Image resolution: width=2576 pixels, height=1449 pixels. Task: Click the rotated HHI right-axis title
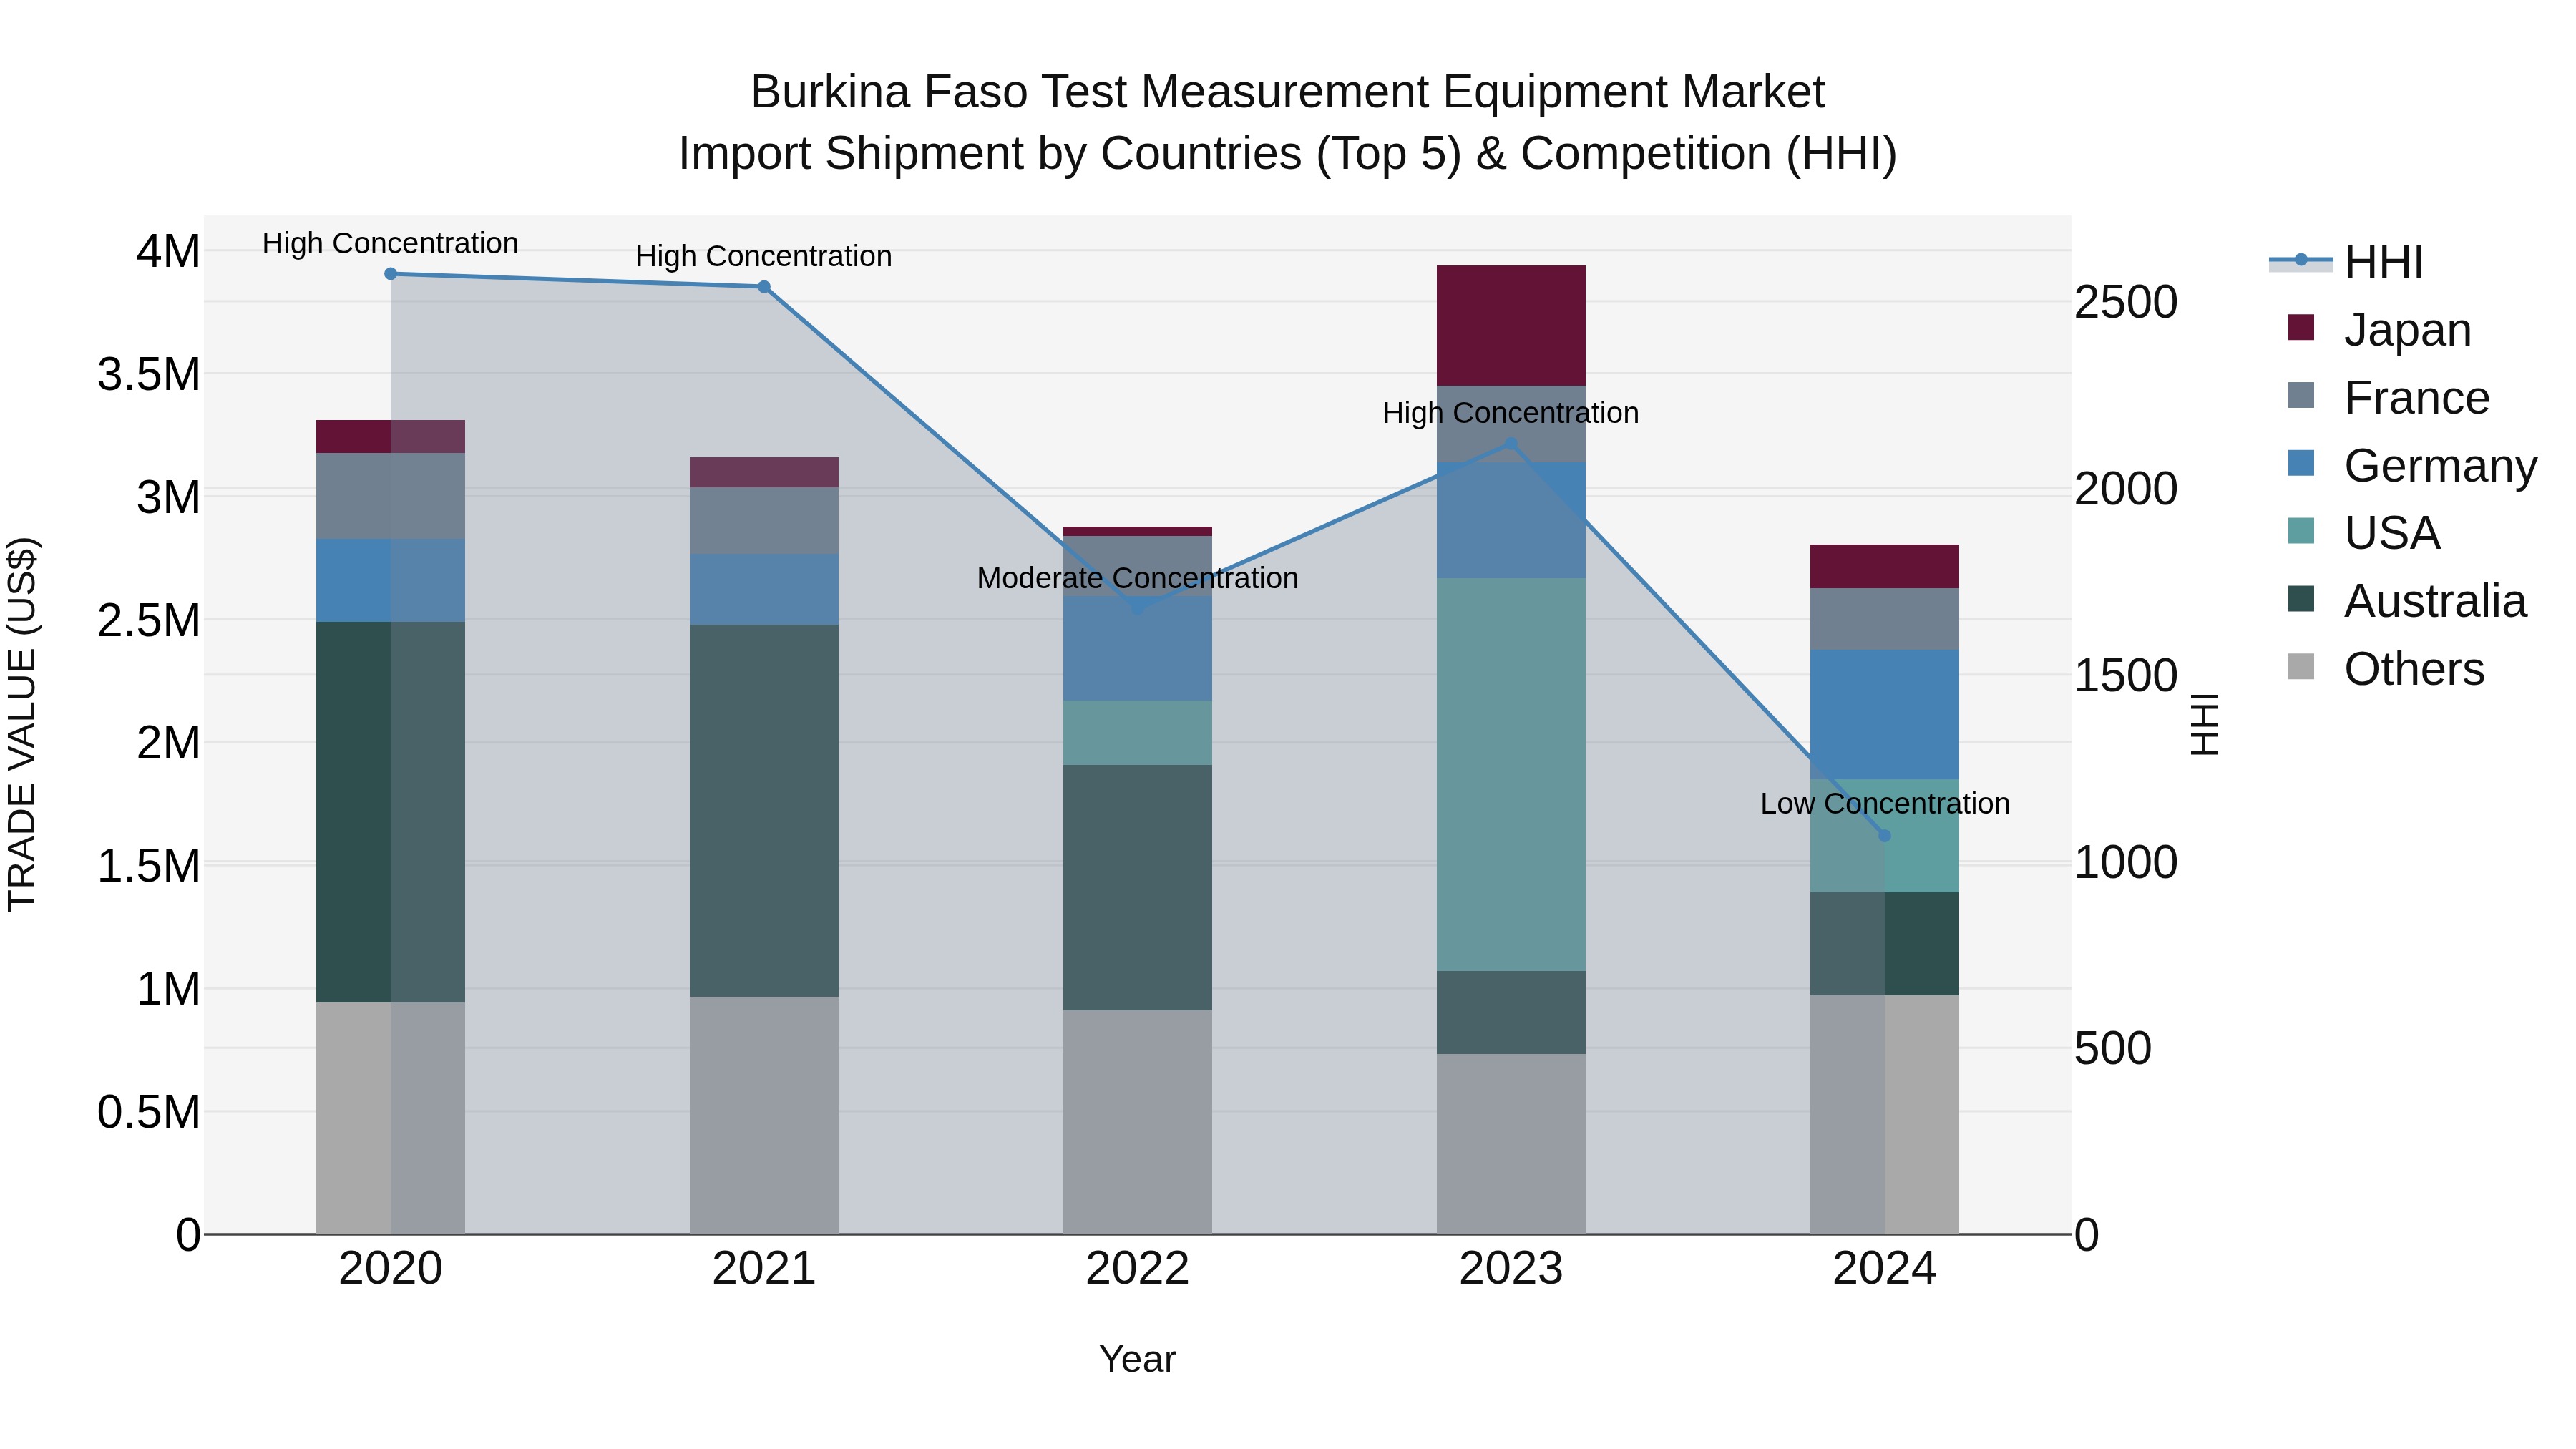(2205, 724)
